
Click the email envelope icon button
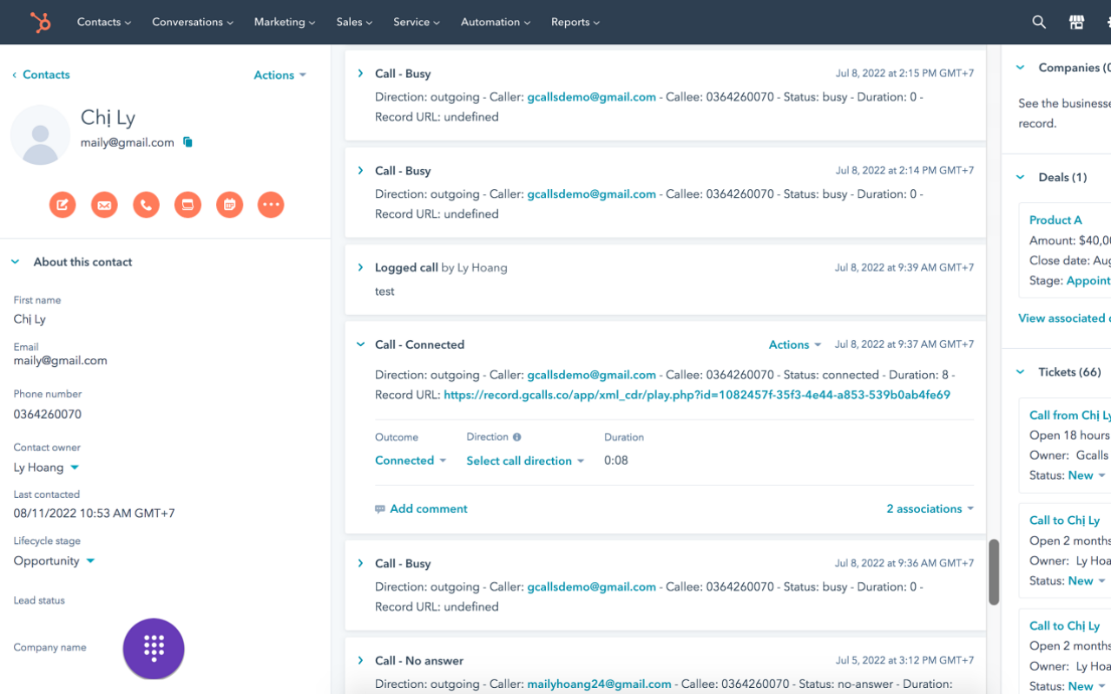click(x=104, y=205)
